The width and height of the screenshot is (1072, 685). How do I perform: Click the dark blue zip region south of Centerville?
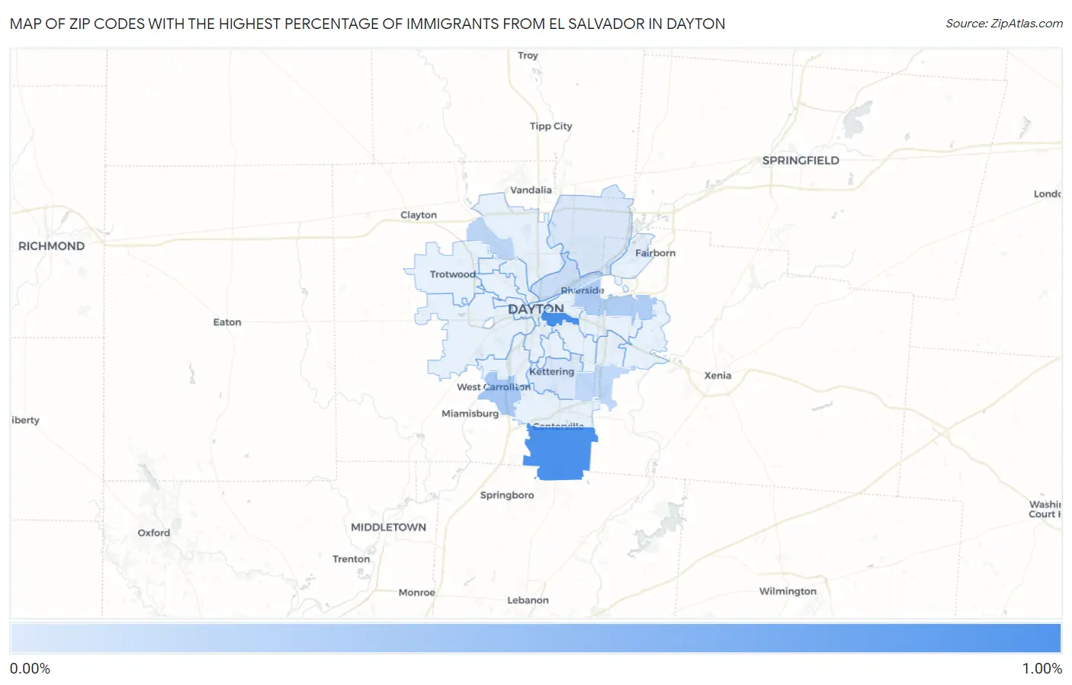(560, 454)
